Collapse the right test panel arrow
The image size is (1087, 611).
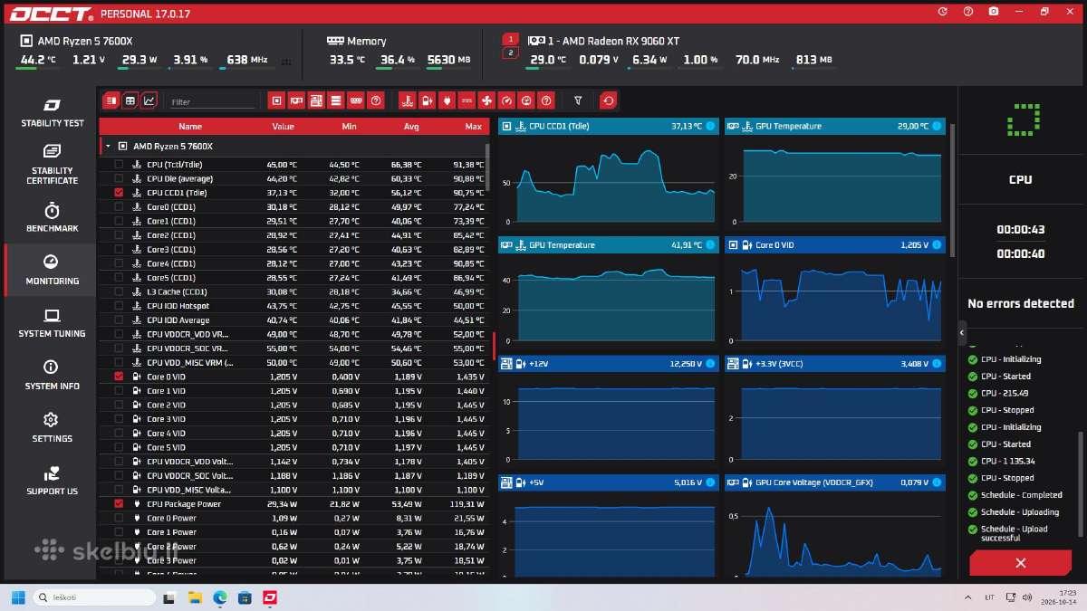point(962,333)
